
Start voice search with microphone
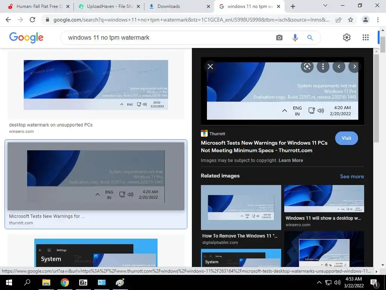point(295,37)
